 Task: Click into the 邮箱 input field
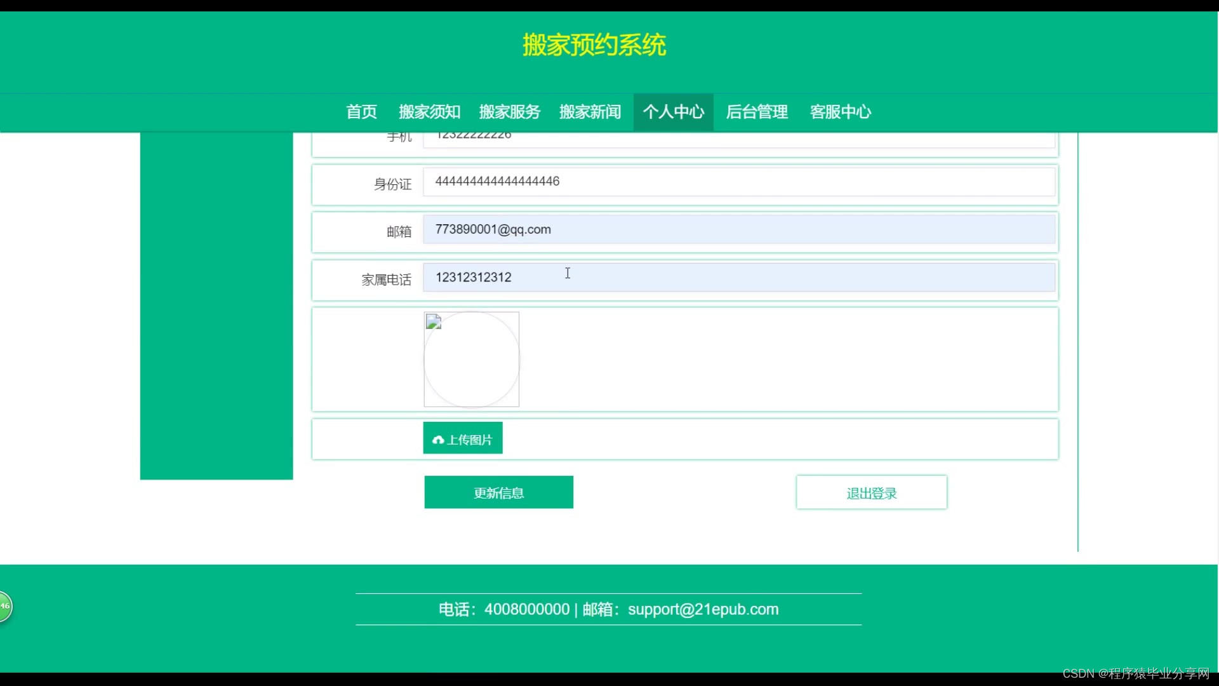738,229
